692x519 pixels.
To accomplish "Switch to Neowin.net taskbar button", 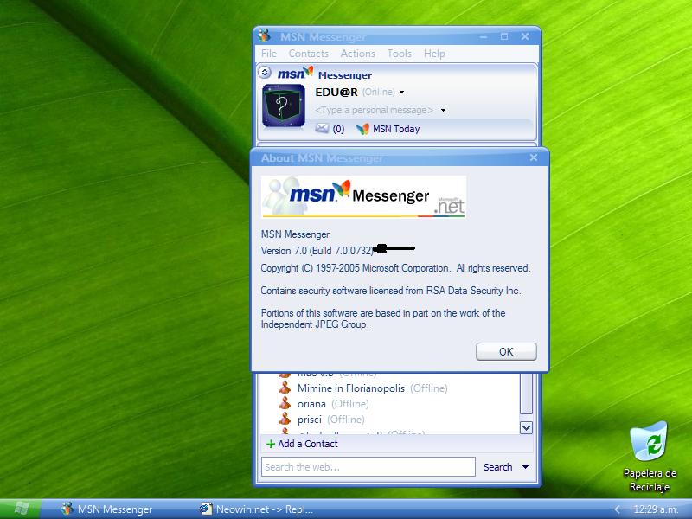I will [x=256, y=509].
